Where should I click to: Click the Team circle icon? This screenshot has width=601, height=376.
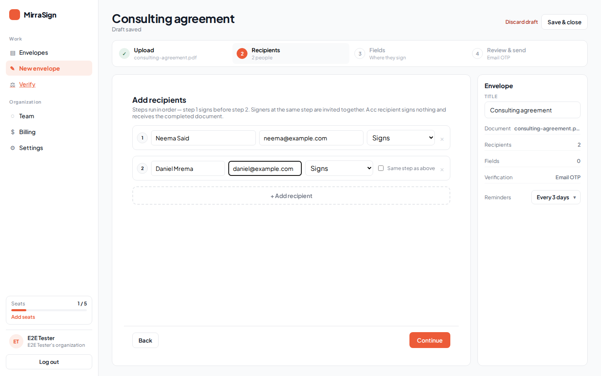click(13, 116)
